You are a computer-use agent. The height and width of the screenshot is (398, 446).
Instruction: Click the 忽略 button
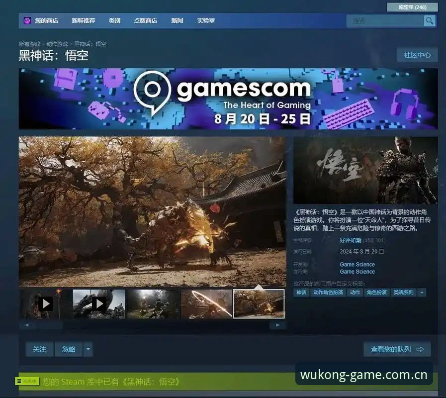69,349
